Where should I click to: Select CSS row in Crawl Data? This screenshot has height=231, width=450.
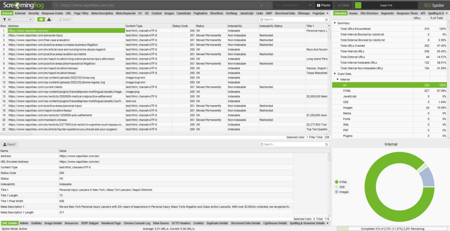point(389,102)
